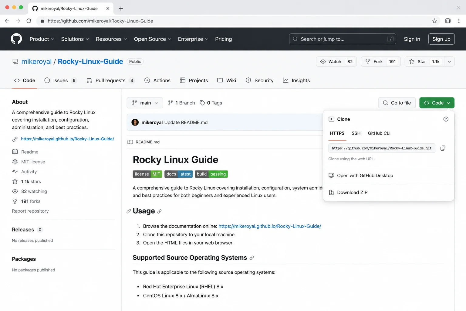Go forward using the browser forward arrow
The height and width of the screenshot is (311, 466).
18,21
